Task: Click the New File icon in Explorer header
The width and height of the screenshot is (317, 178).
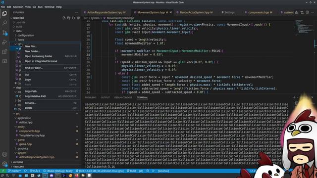Action: [x=64, y=18]
